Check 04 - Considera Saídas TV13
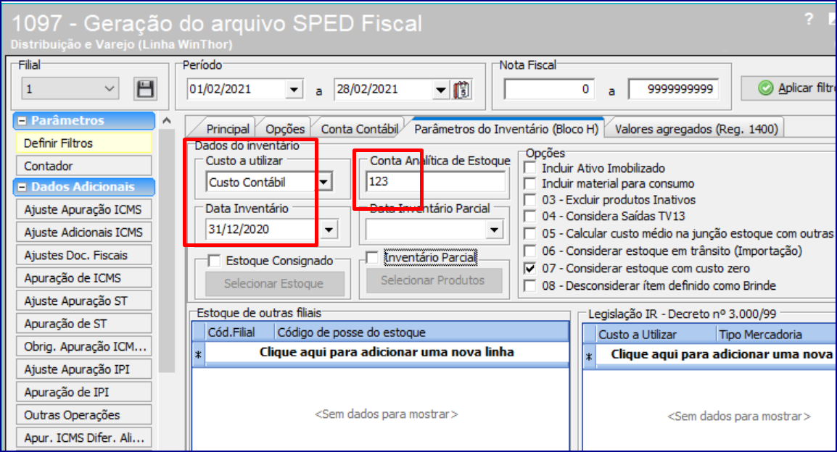 point(530,217)
